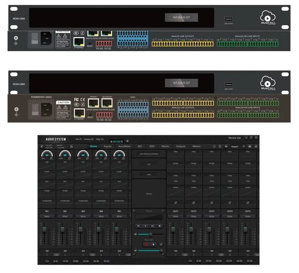Open the Device List
Image resolution: width=299 pixels, height=273 pixels.
(234, 138)
